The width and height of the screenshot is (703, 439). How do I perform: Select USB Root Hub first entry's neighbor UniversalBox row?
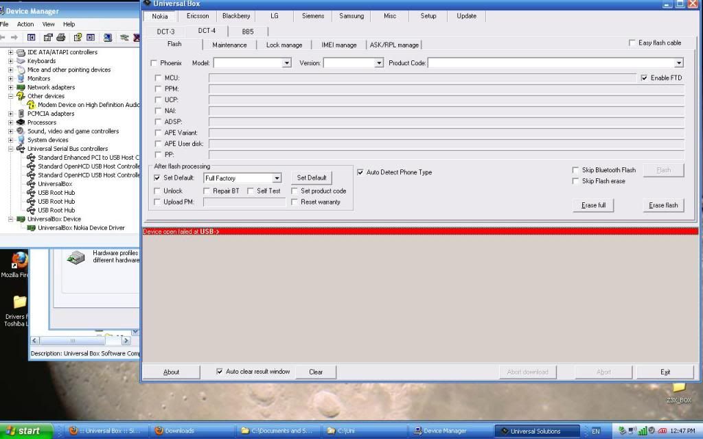click(55, 184)
